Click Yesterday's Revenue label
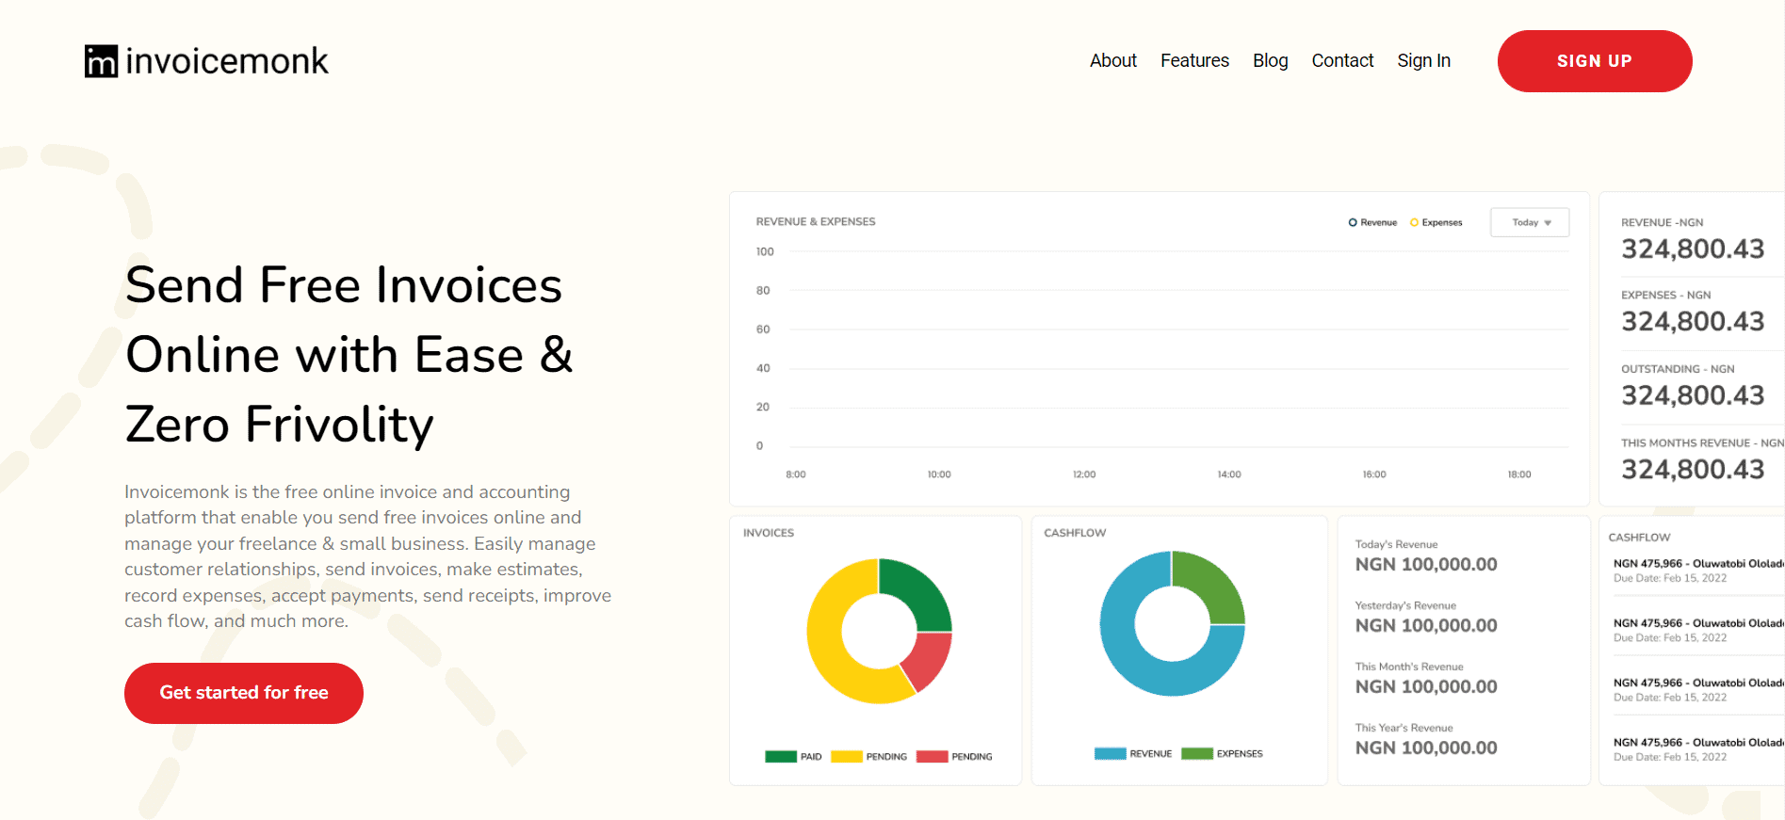 [x=1405, y=605]
